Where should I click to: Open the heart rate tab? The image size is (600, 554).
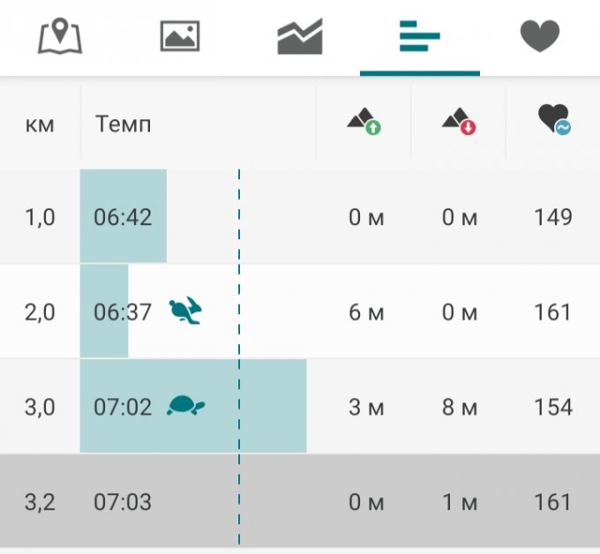click(x=539, y=37)
